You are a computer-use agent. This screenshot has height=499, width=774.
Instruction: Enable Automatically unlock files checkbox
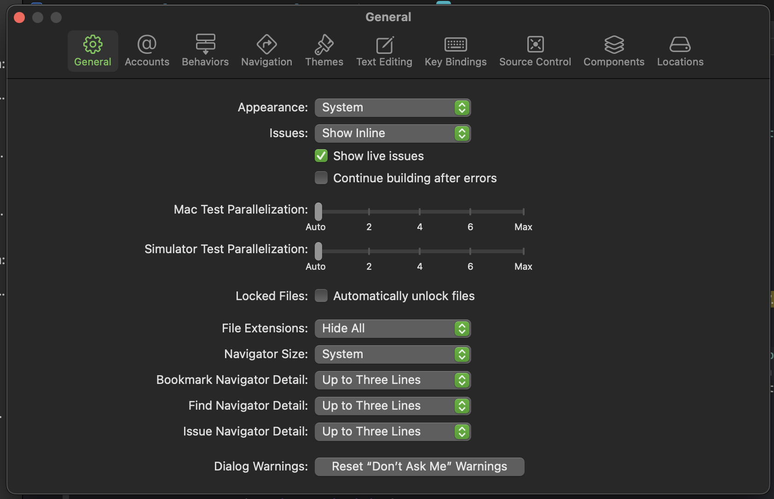[x=321, y=296]
